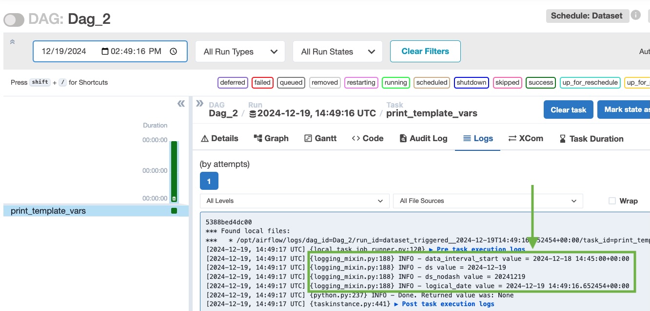Viewport: 650px width, 311px height.
Task: Click the schedule info icon
Action: pos(636,15)
